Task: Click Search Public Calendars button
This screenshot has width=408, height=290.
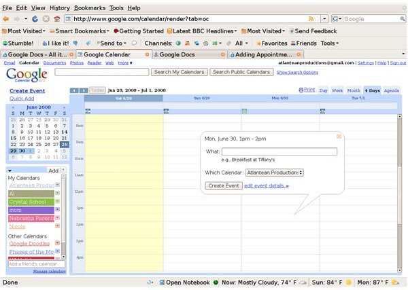Action: 241,72
